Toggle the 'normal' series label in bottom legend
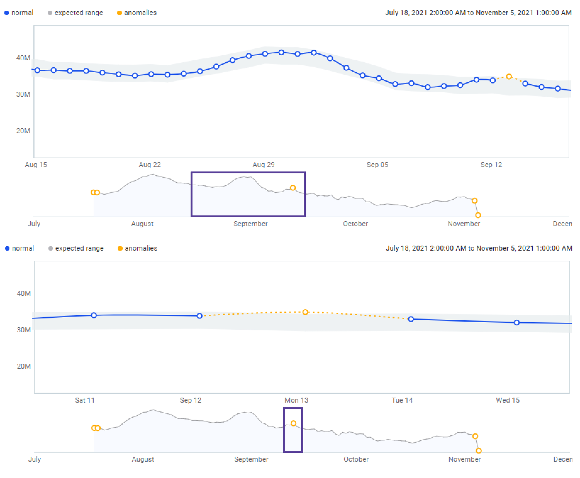This screenshot has width=580, height=478. 23,248
